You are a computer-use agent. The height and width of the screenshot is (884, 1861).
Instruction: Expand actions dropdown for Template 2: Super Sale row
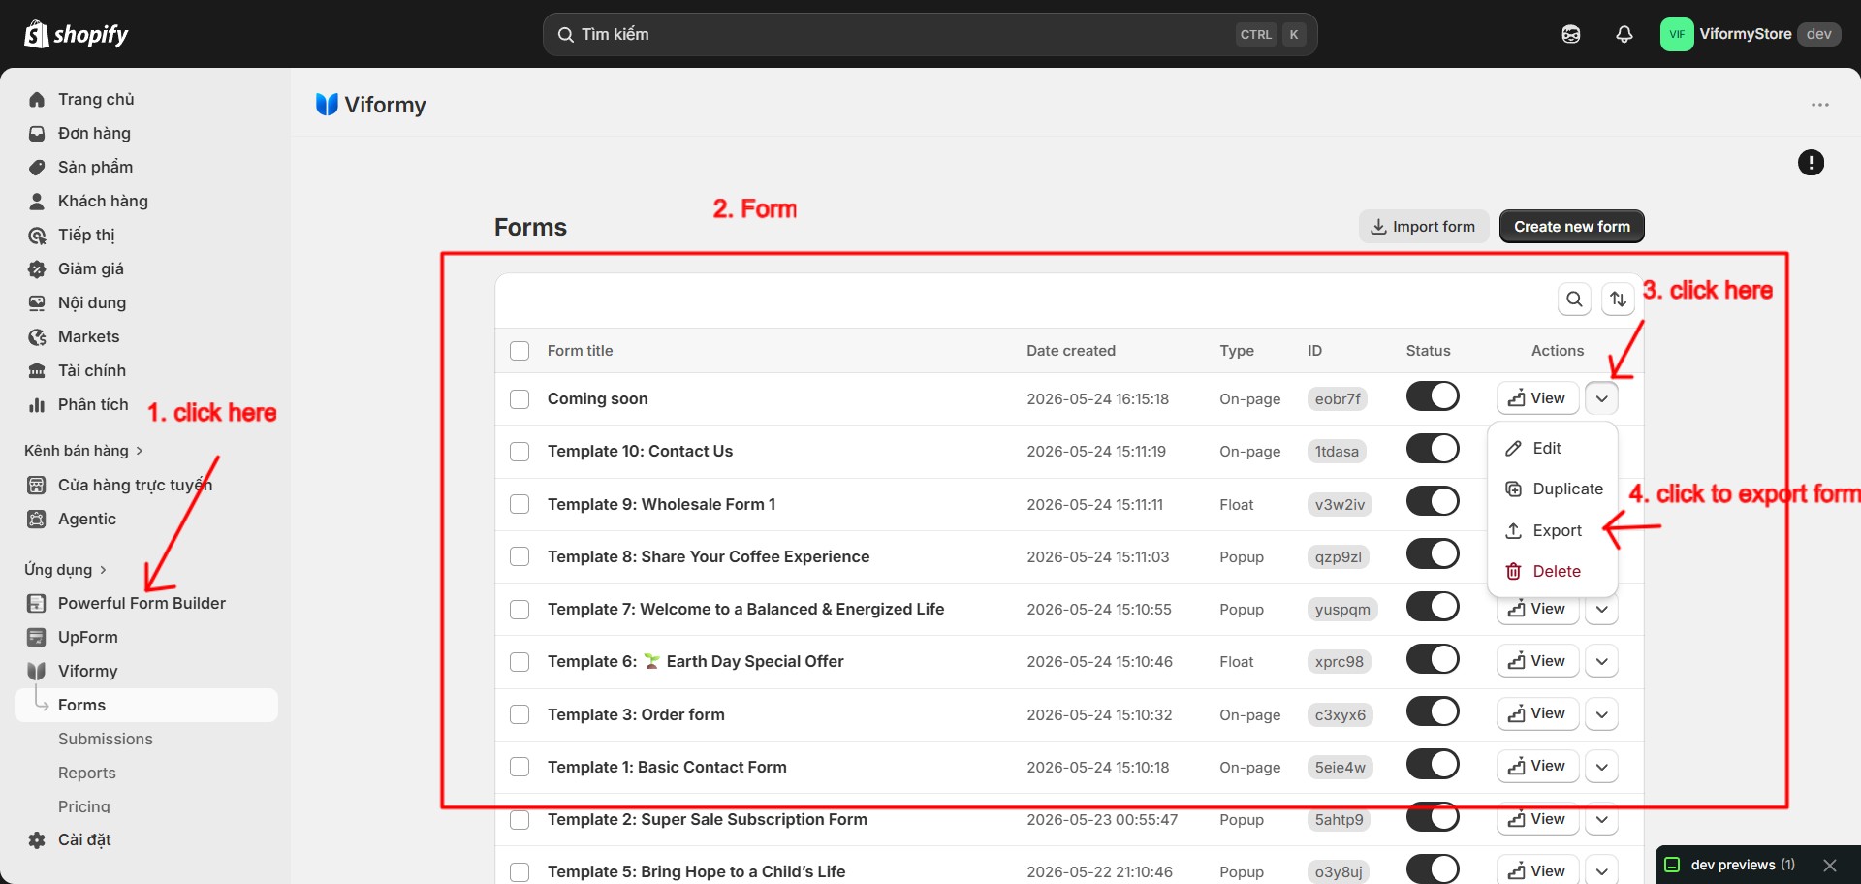click(x=1602, y=819)
